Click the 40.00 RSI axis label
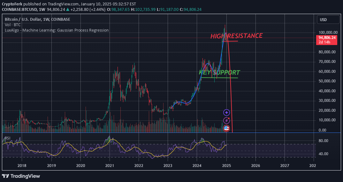Screen dimensions: 343x182 coord(324,154)
